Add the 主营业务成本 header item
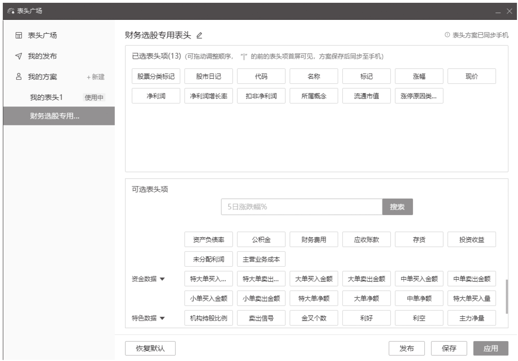This screenshot has width=518, height=361. coord(261,259)
